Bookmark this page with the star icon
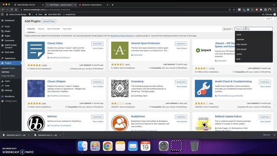This screenshot has height=156, width=277. (234, 10)
